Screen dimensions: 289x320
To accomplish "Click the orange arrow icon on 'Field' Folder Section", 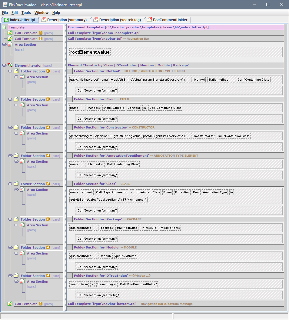I will pos(48,99).
